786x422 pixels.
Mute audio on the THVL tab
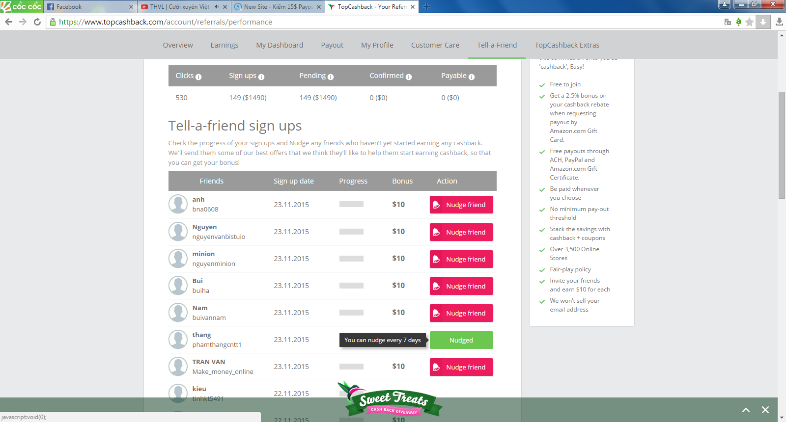click(x=217, y=6)
